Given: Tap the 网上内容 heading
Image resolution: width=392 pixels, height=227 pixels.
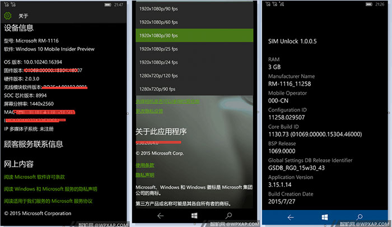Looking at the screenshot, I should [18, 164].
